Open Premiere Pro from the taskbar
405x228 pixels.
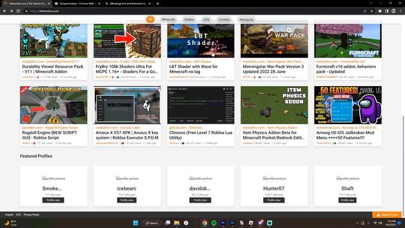pyautogui.click(x=223, y=223)
